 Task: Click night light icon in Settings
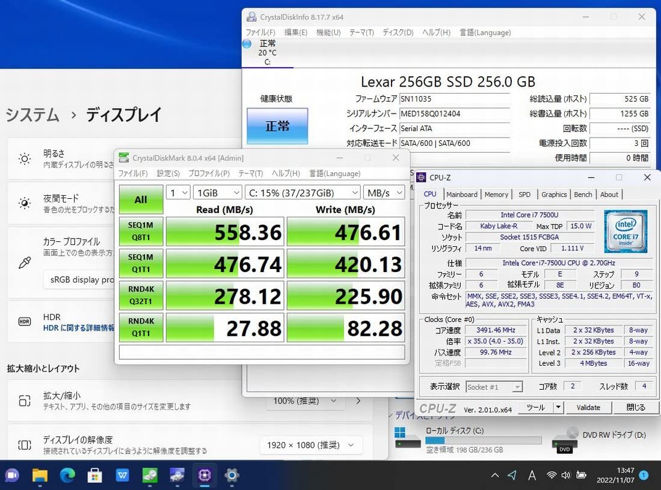(25, 204)
